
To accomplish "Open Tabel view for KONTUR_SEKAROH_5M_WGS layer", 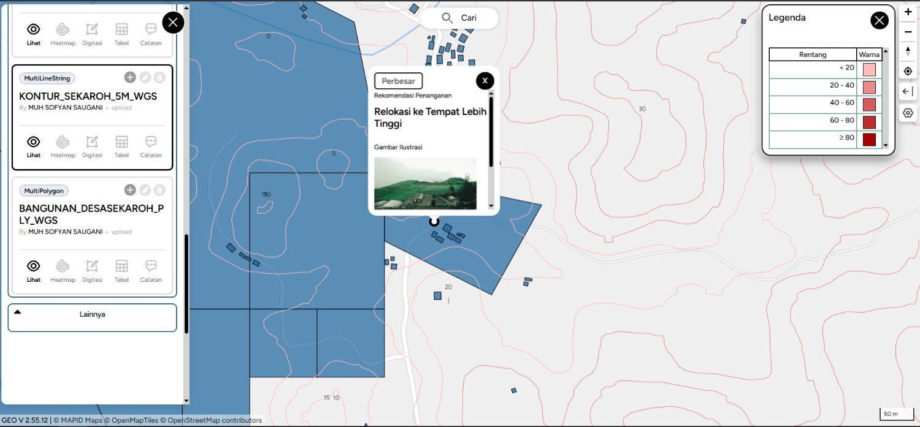I will point(121,146).
